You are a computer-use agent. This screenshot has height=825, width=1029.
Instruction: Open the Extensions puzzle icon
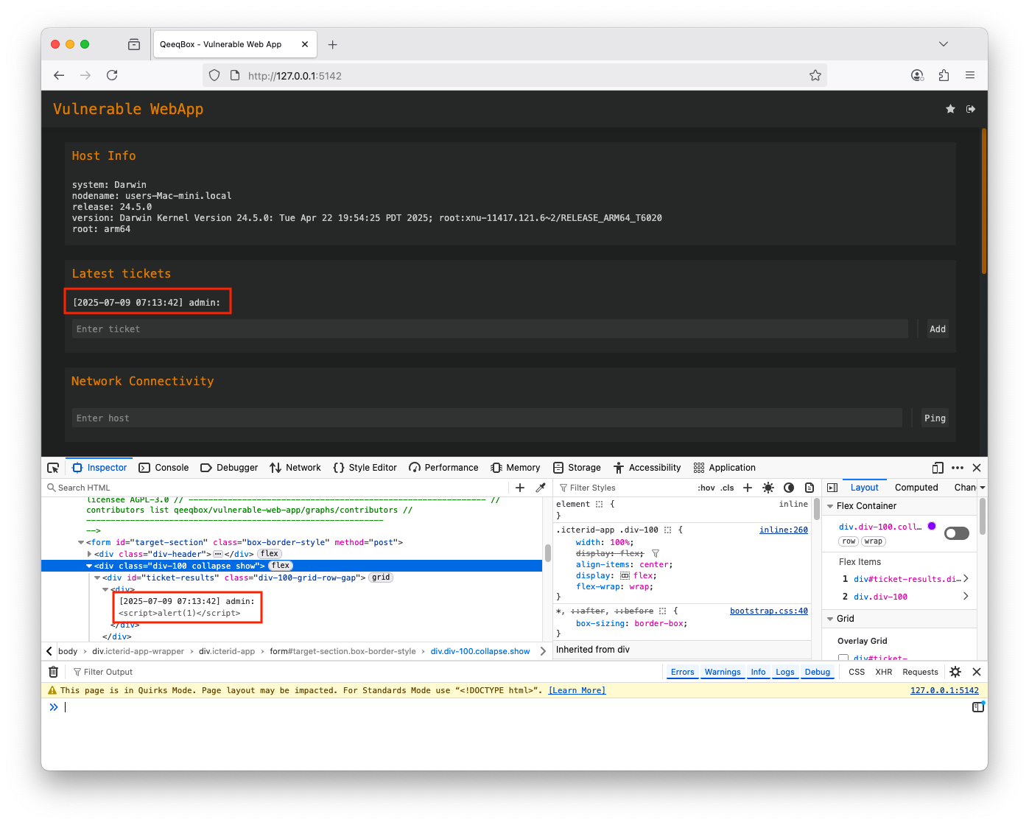[x=944, y=75]
